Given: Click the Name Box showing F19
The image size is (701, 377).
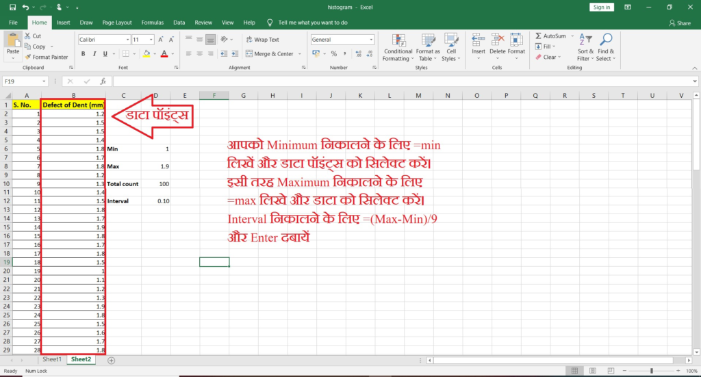Looking at the screenshot, I should click(22, 81).
